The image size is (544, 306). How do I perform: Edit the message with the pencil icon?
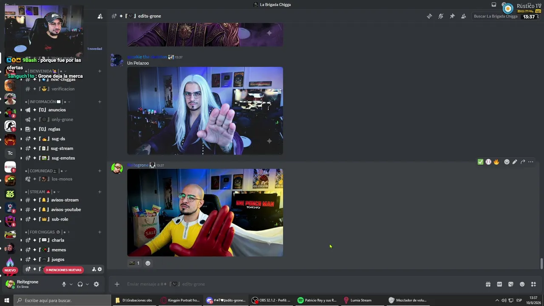click(x=515, y=162)
